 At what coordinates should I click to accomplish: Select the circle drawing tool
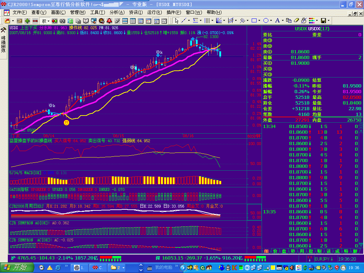click(x=266, y=21)
